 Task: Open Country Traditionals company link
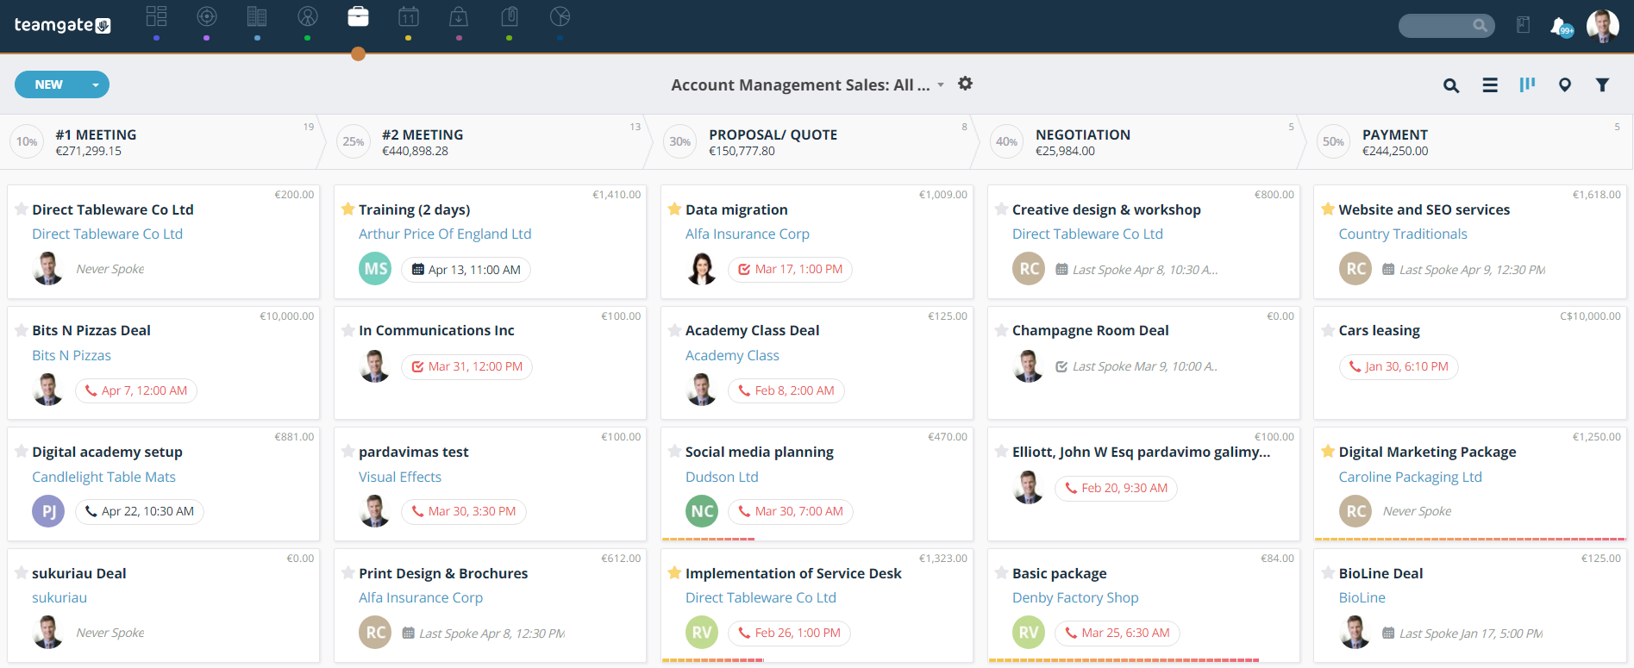(x=1403, y=234)
